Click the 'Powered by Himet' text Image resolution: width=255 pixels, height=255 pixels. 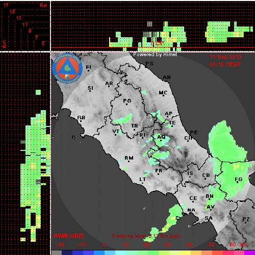click(155, 55)
